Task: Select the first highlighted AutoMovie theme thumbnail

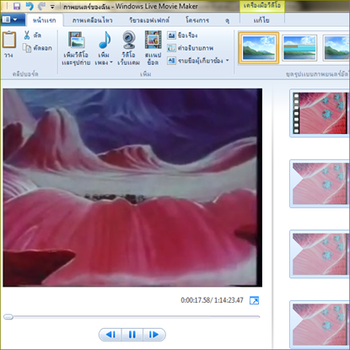Action: coord(259,48)
